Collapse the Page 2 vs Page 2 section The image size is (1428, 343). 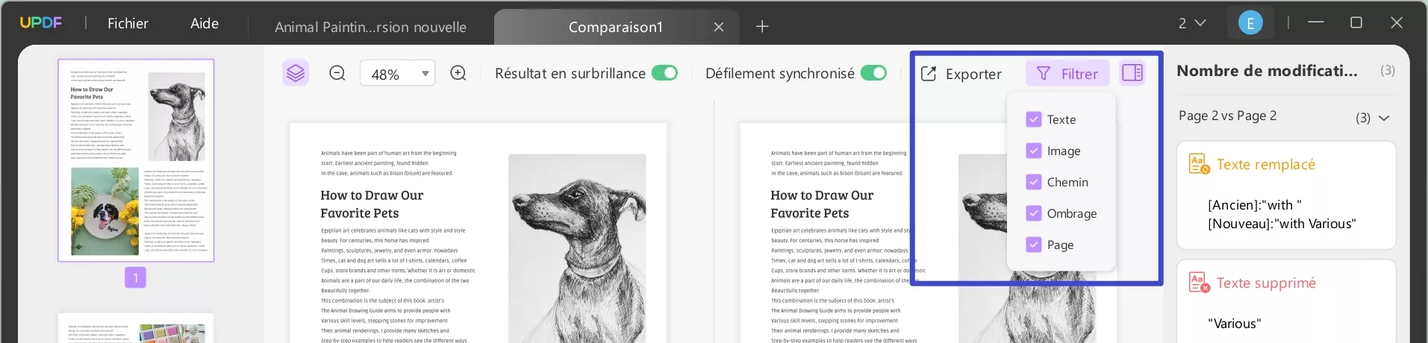tap(1384, 118)
